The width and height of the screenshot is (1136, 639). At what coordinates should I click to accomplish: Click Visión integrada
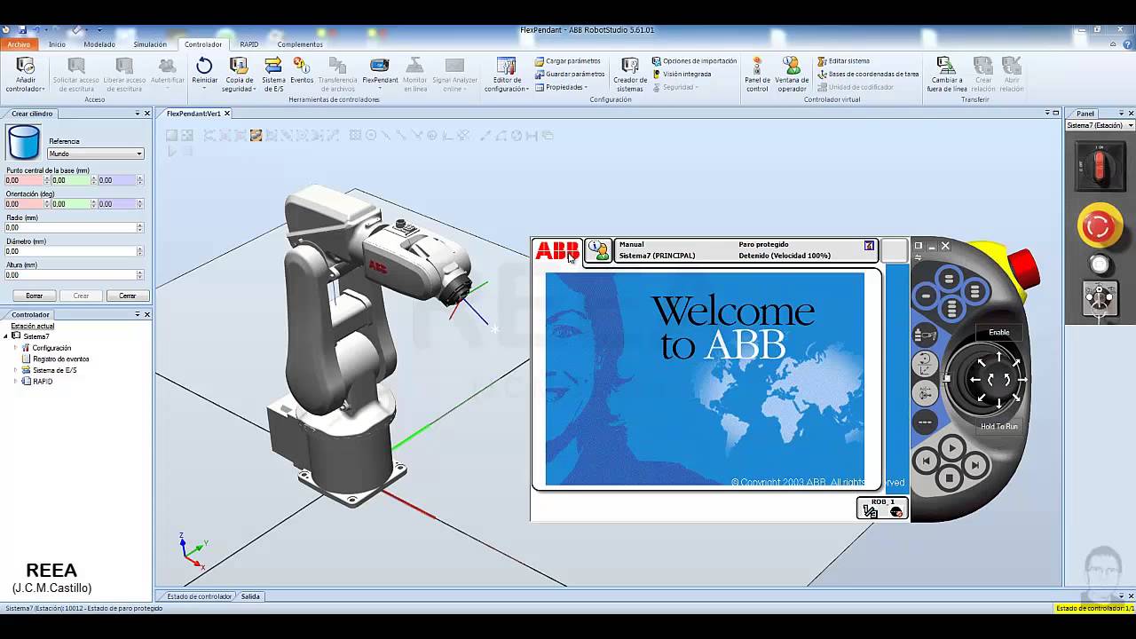pos(682,74)
